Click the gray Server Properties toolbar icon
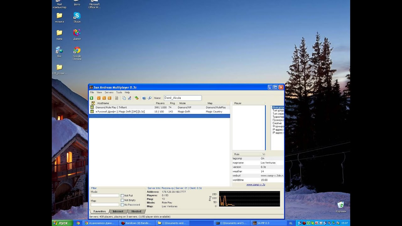This screenshot has width=402, height=226. (x=117, y=98)
